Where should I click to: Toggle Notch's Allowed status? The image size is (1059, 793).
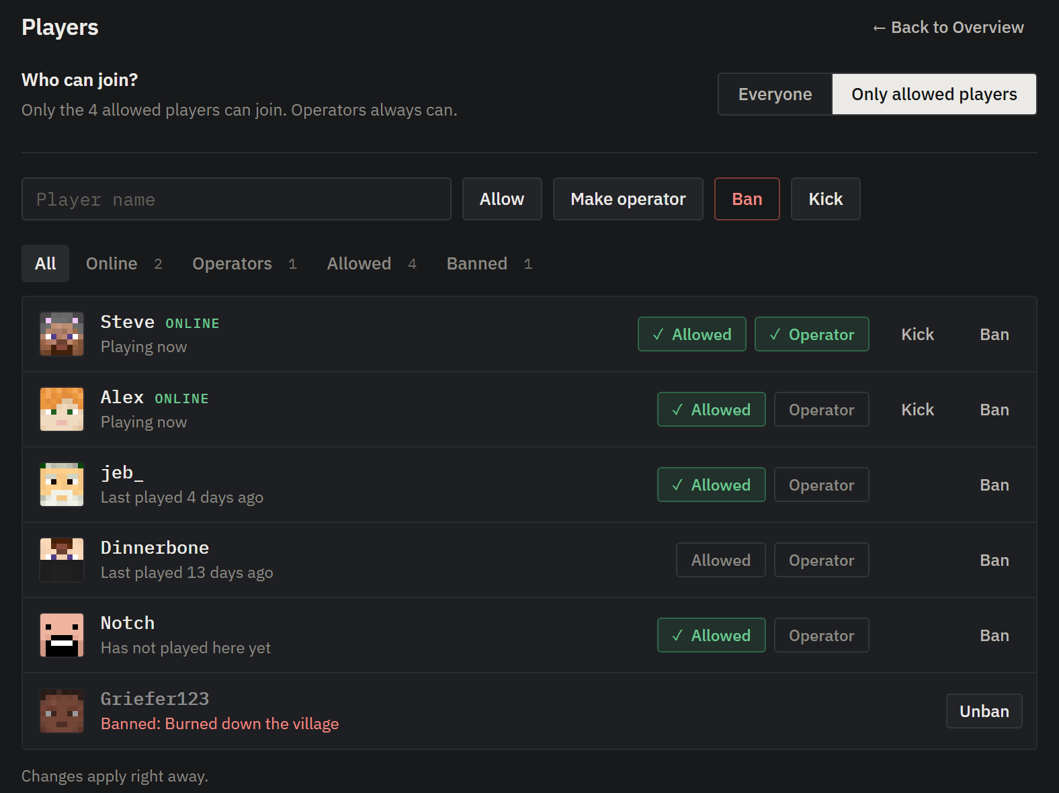(711, 635)
